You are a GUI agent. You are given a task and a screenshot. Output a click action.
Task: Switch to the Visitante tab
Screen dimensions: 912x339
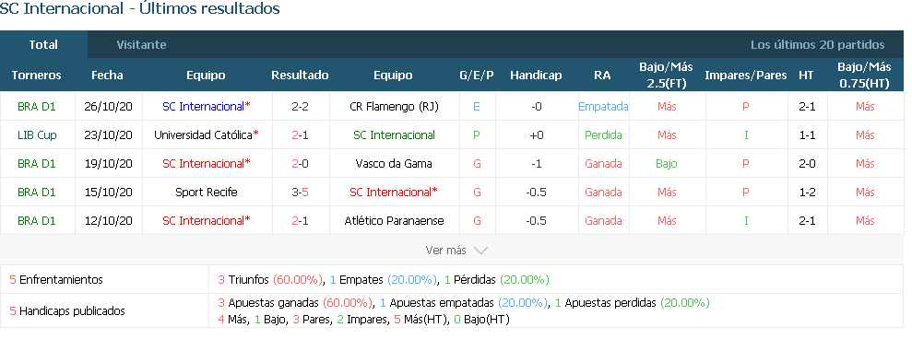[x=141, y=45]
